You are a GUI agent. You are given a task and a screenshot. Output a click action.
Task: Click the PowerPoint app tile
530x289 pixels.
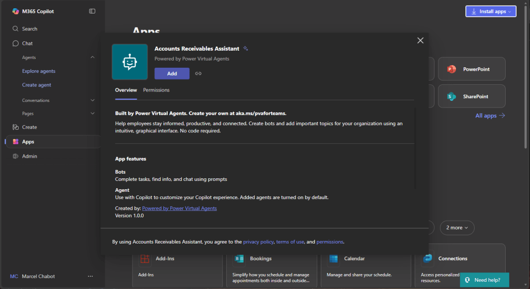tap(472, 69)
